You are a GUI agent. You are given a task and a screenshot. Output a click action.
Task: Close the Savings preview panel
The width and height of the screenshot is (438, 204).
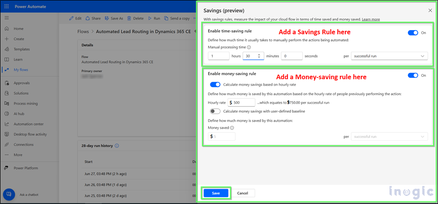pos(430,11)
